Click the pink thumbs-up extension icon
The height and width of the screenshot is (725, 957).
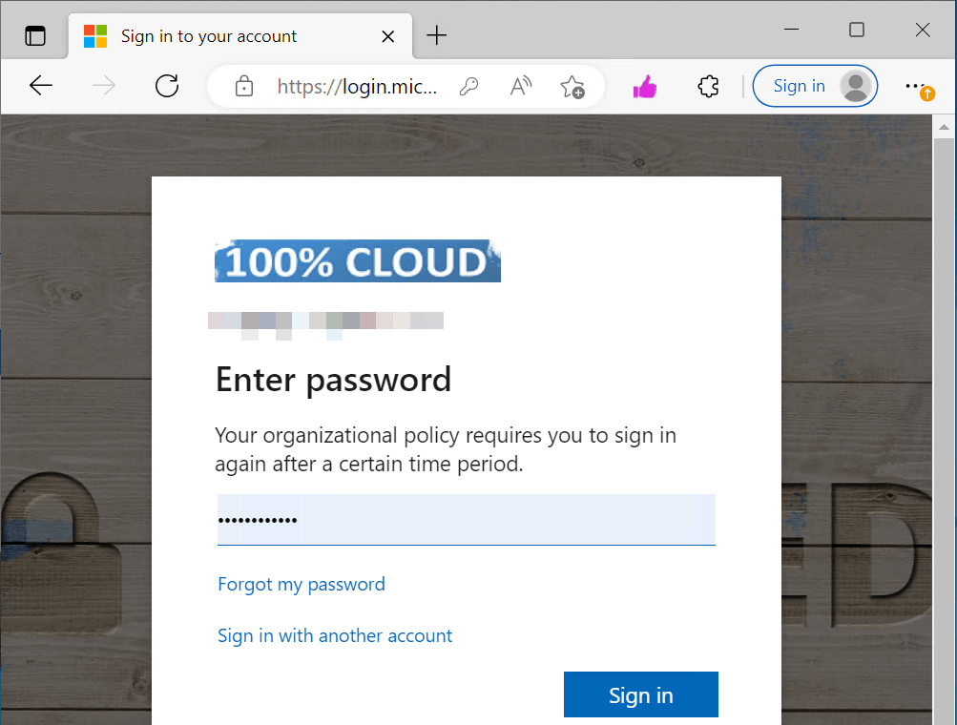645,87
